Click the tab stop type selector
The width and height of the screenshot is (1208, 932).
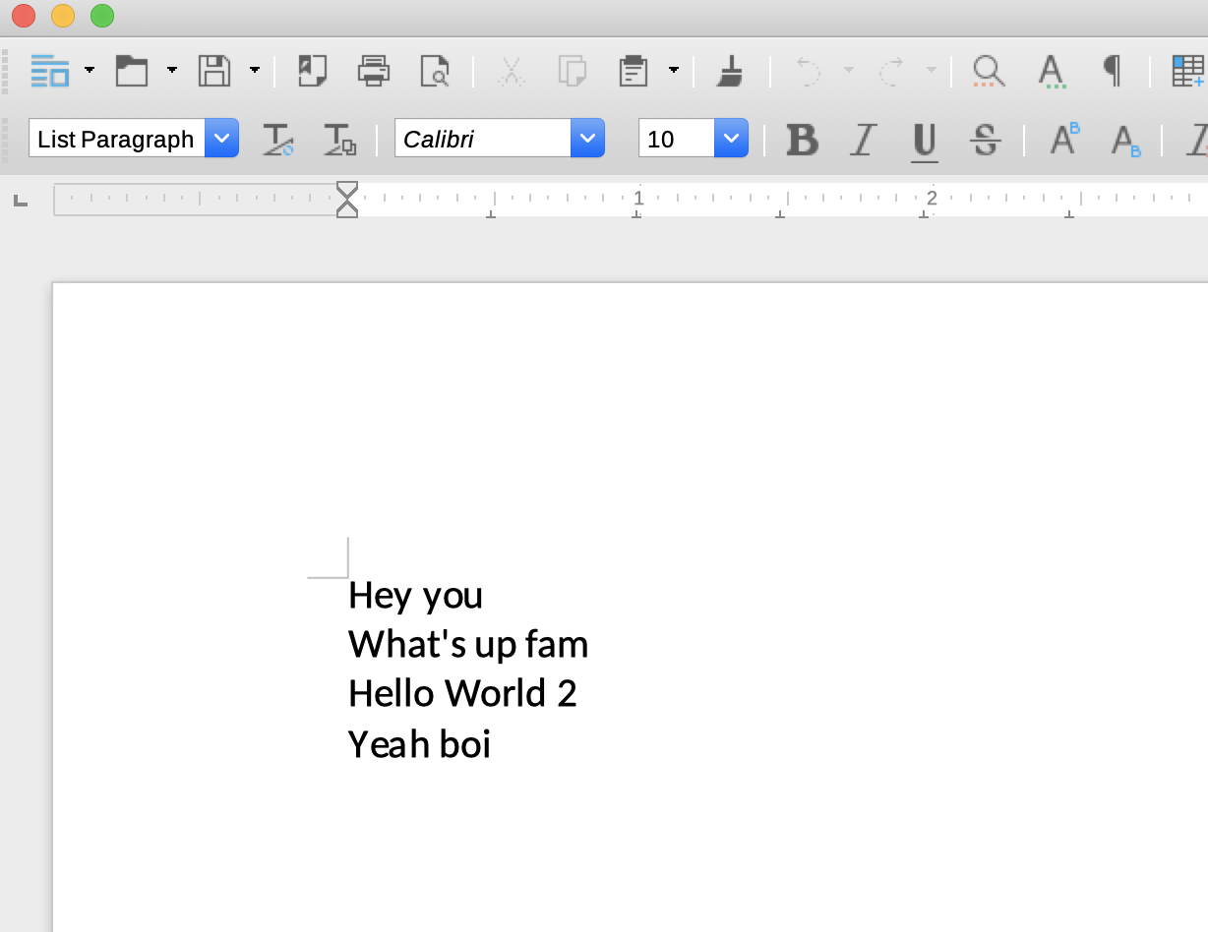(21, 201)
